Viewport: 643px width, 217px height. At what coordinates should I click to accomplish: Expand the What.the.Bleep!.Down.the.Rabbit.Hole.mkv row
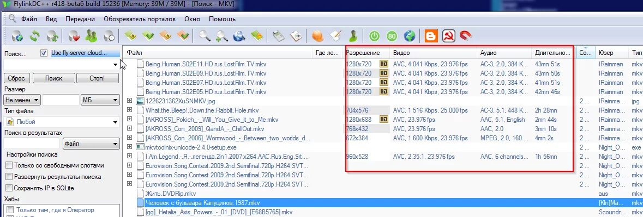[x=130, y=110]
